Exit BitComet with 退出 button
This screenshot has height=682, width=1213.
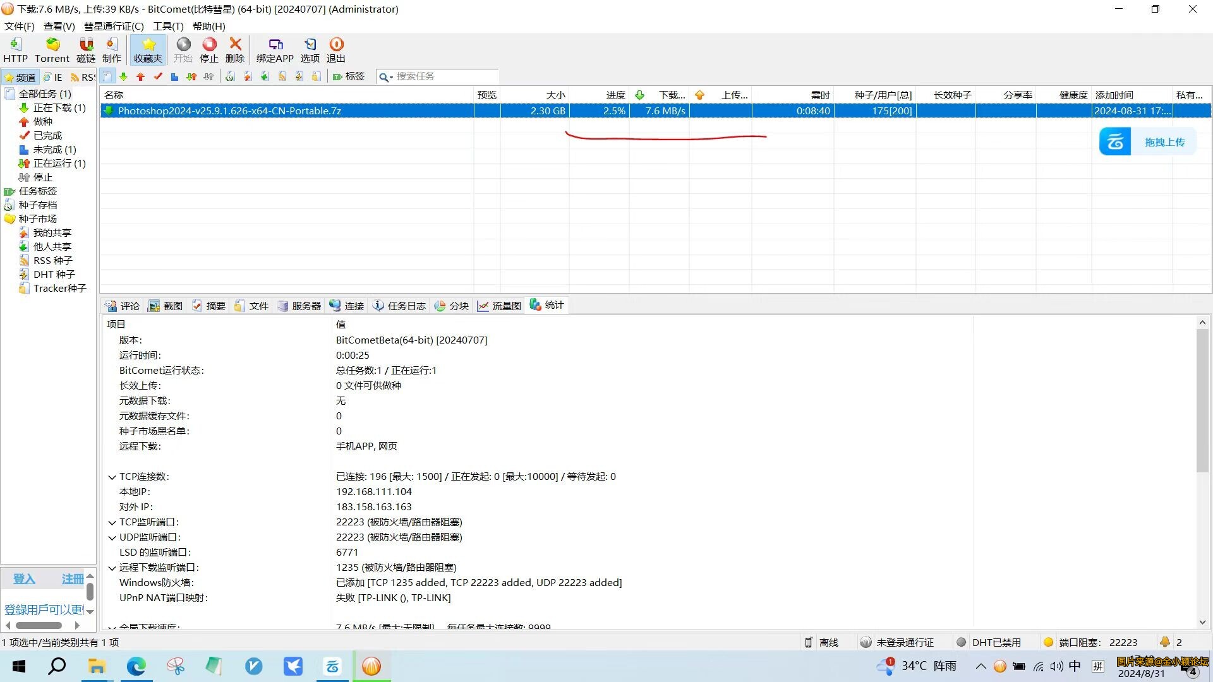click(336, 50)
